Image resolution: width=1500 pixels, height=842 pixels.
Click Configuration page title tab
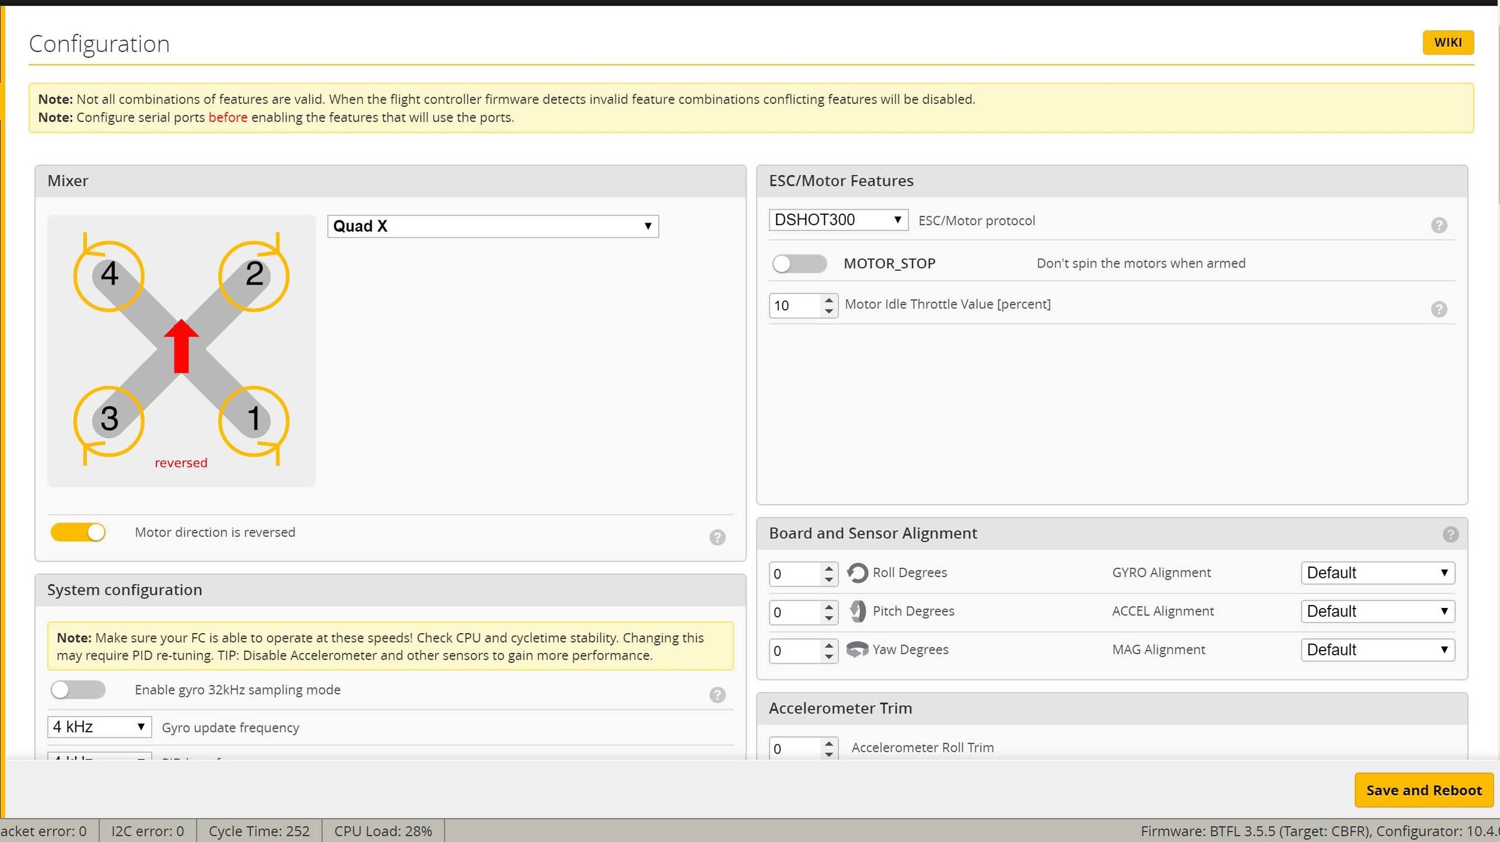(99, 43)
